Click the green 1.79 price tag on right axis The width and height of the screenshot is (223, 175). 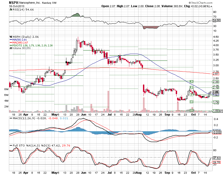coord(216,102)
